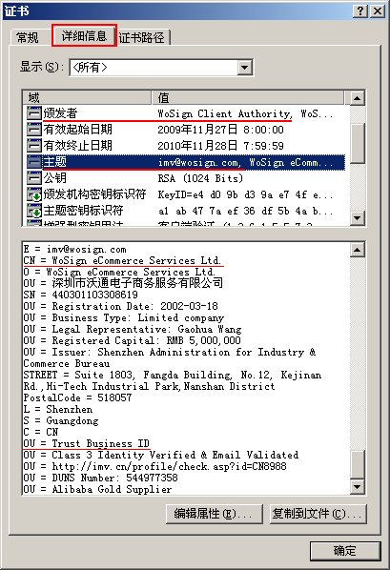The width and height of the screenshot is (390, 570).
Task: Click the help question mark button
Action: (360, 10)
